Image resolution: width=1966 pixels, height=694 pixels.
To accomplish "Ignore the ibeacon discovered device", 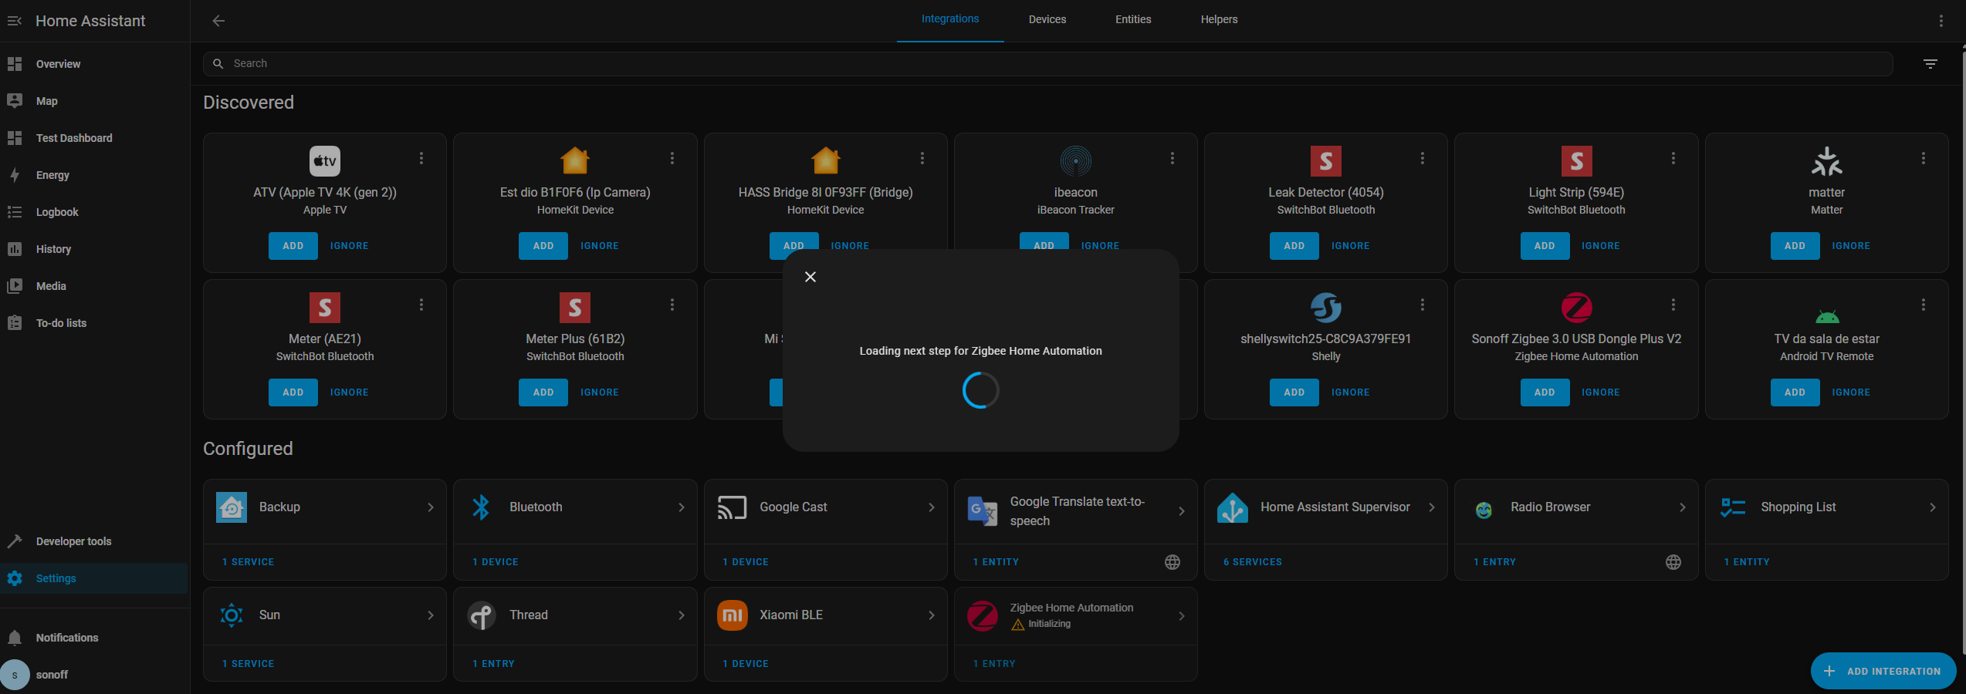I will pyautogui.click(x=1099, y=245).
